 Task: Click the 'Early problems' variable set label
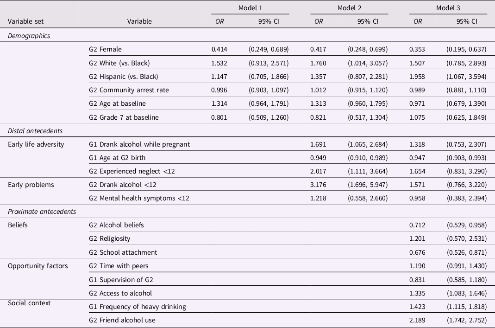(x=31, y=185)
